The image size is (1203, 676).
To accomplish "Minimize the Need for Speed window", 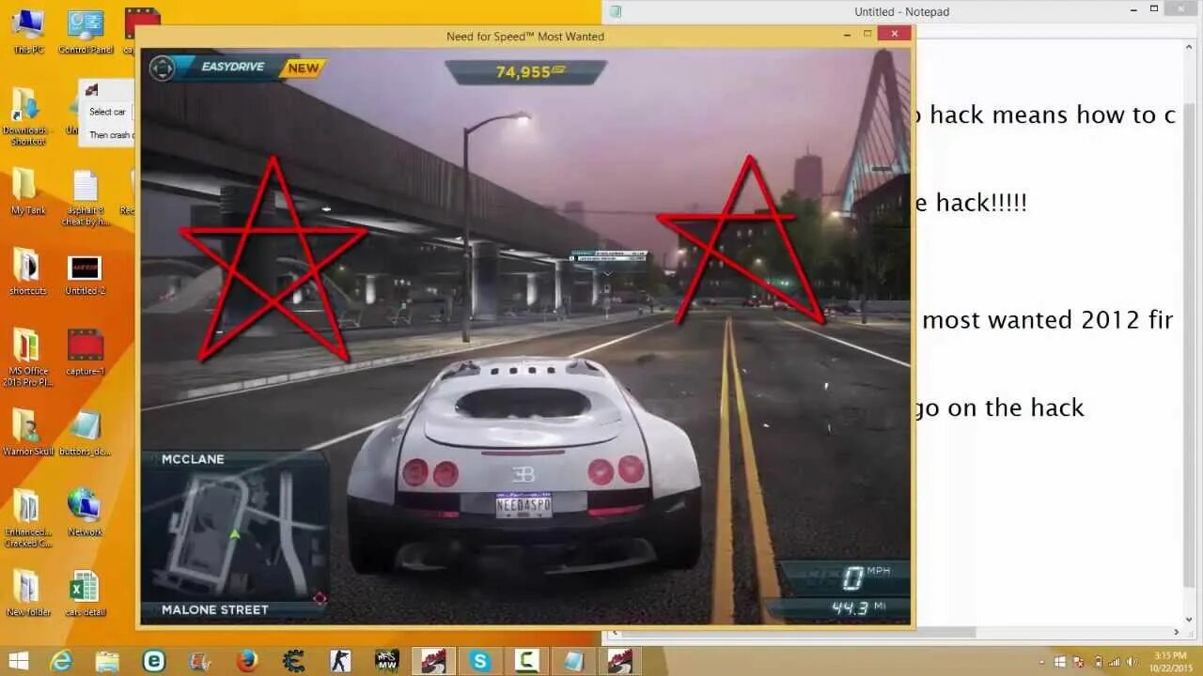I will tap(845, 34).
